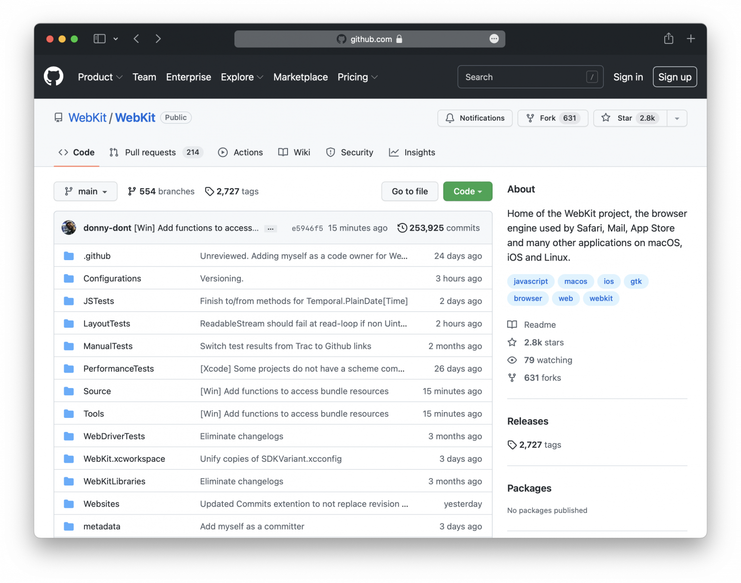The image size is (741, 583).
Task: Click the Safari share icon in the toolbar
Action: [x=668, y=39]
